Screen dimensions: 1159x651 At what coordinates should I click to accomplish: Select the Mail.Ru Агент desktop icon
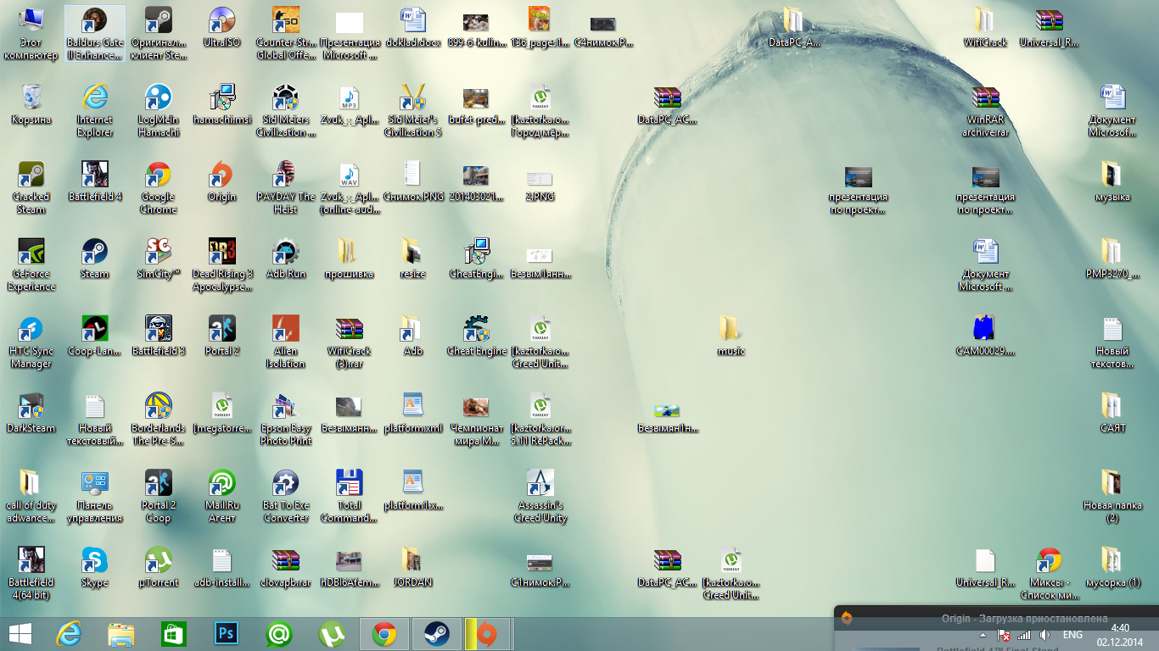[x=222, y=496]
